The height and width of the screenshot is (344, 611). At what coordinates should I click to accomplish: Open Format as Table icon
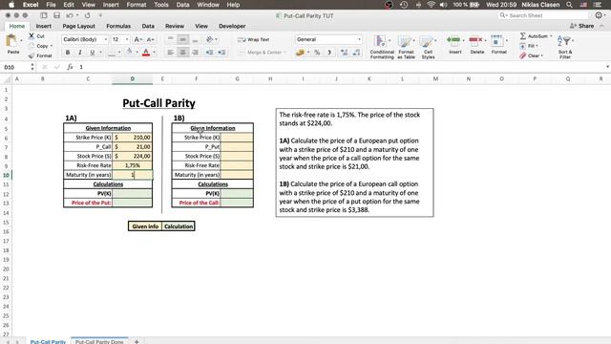[405, 41]
